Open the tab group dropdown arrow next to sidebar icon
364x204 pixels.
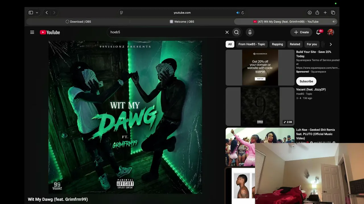[37, 12]
